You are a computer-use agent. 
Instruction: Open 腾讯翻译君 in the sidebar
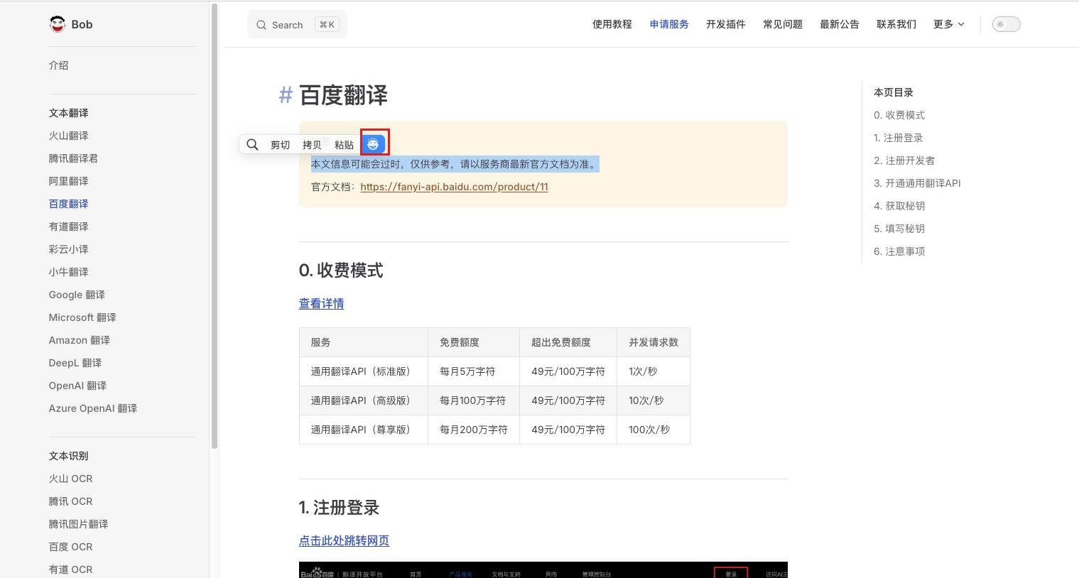[x=74, y=158]
